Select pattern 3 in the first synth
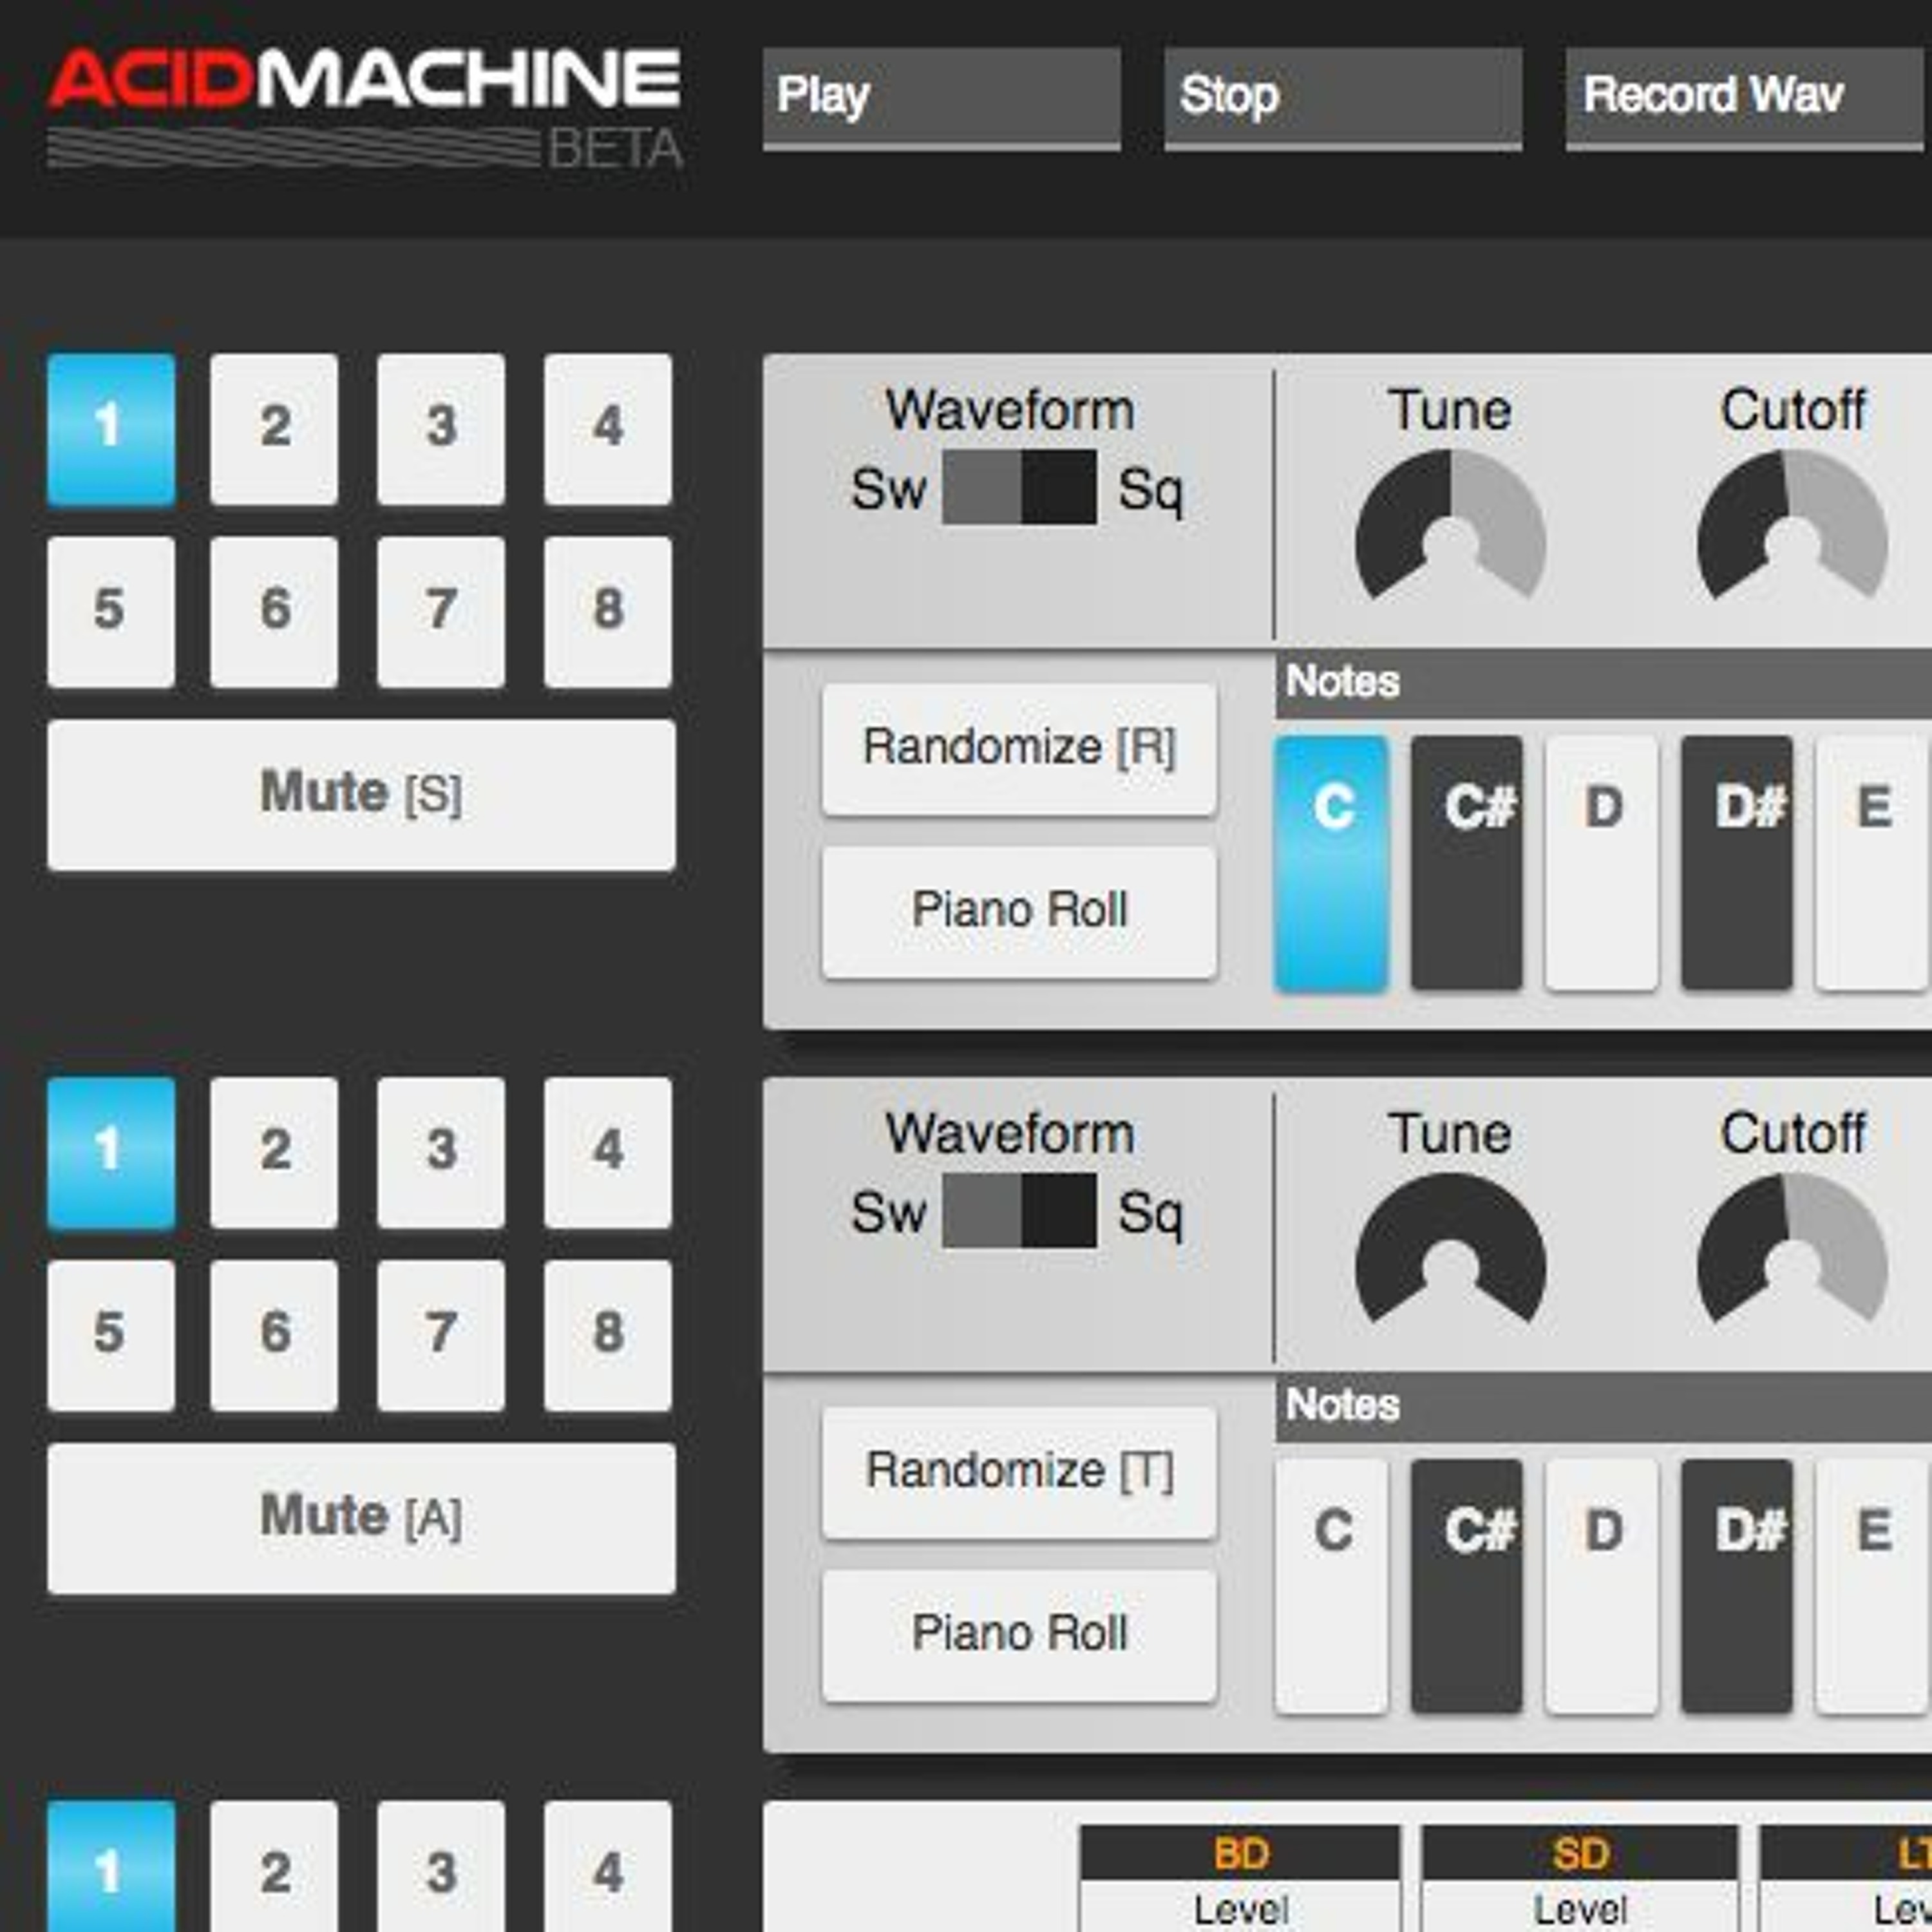 coord(441,429)
